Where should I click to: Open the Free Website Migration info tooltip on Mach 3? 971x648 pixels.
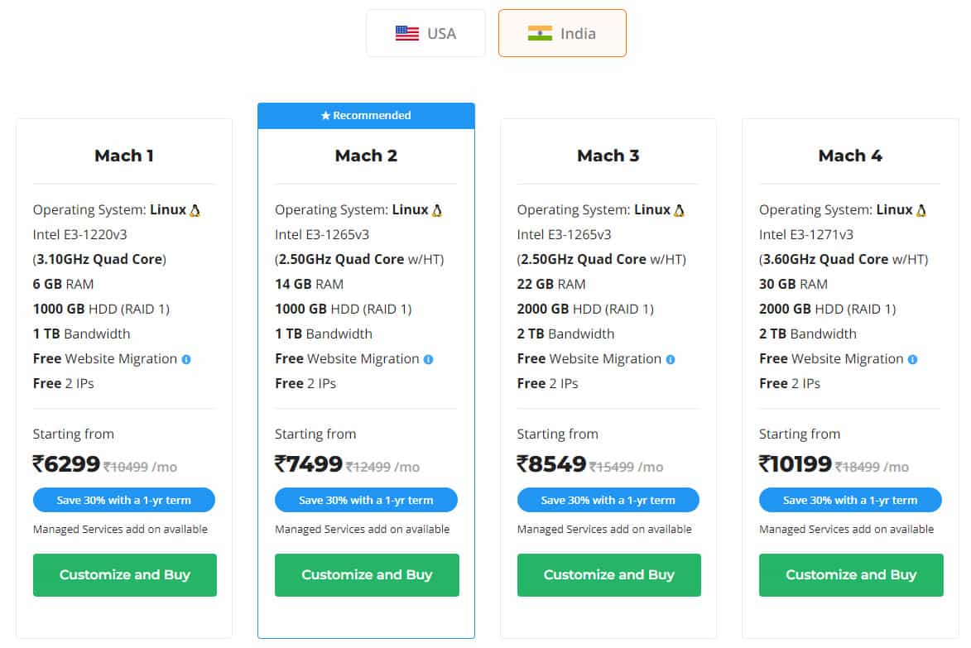coord(671,359)
